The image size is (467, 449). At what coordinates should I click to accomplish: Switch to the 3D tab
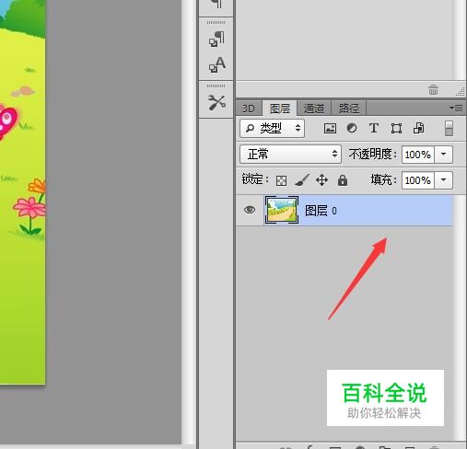click(249, 109)
